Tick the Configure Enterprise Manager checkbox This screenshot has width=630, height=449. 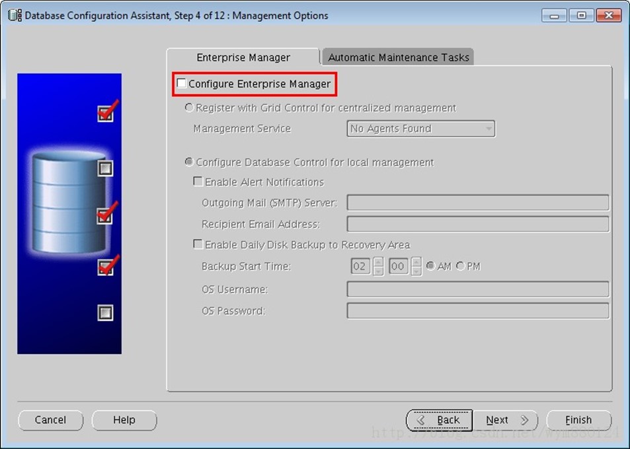coord(182,83)
